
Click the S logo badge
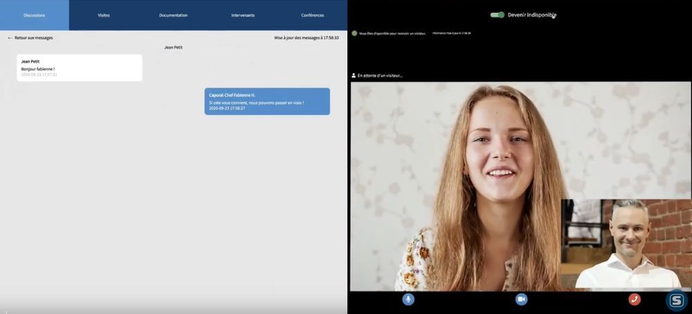(x=677, y=301)
